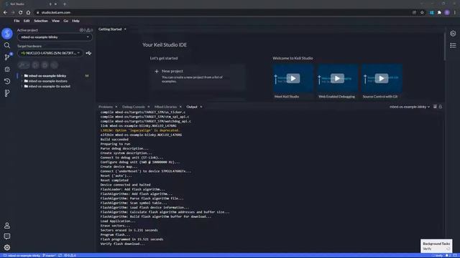Switch to the Problems tab

tap(106, 107)
